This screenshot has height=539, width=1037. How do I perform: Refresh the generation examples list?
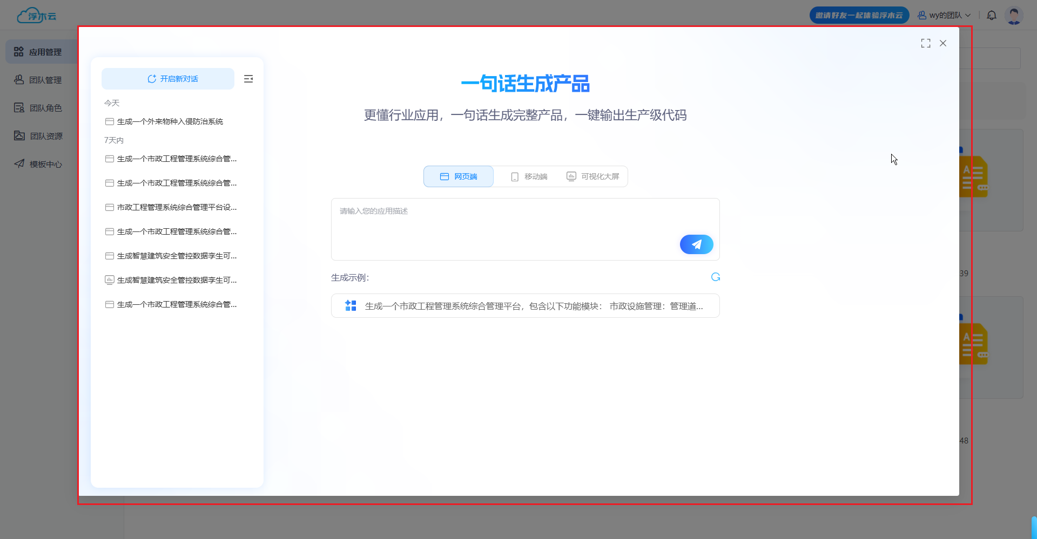tap(716, 277)
